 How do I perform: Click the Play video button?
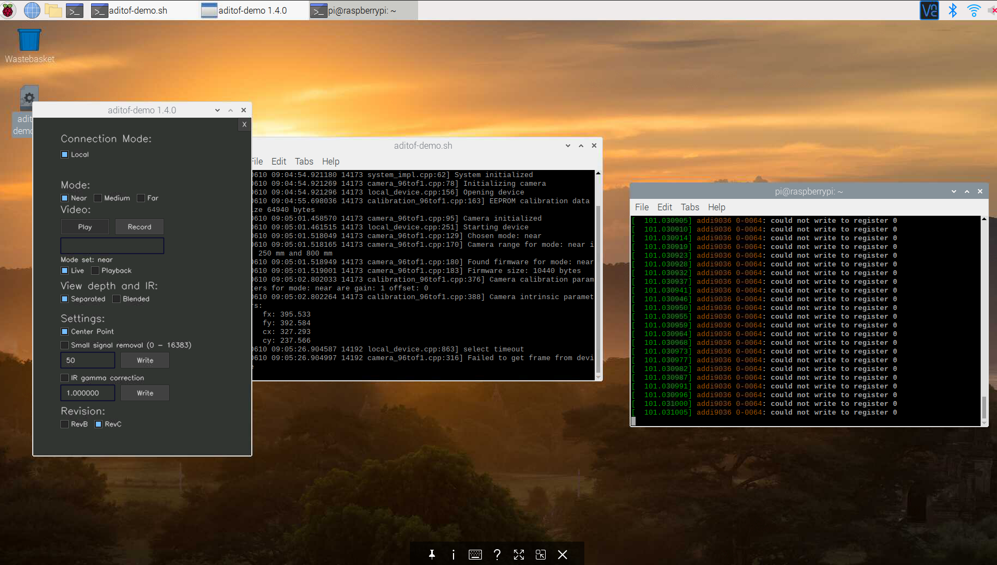[x=85, y=227]
